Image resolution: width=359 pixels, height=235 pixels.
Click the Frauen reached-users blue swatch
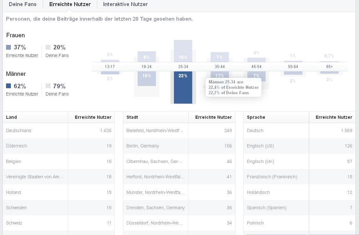(x=9, y=47)
